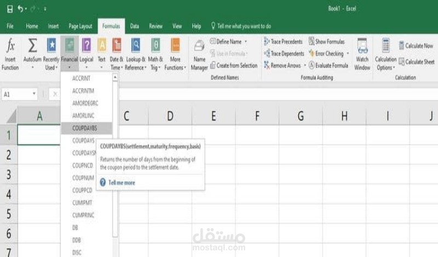Viewport: 438px width, 257px height.
Task: Click Remove Arrows
Action: click(x=282, y=66)
